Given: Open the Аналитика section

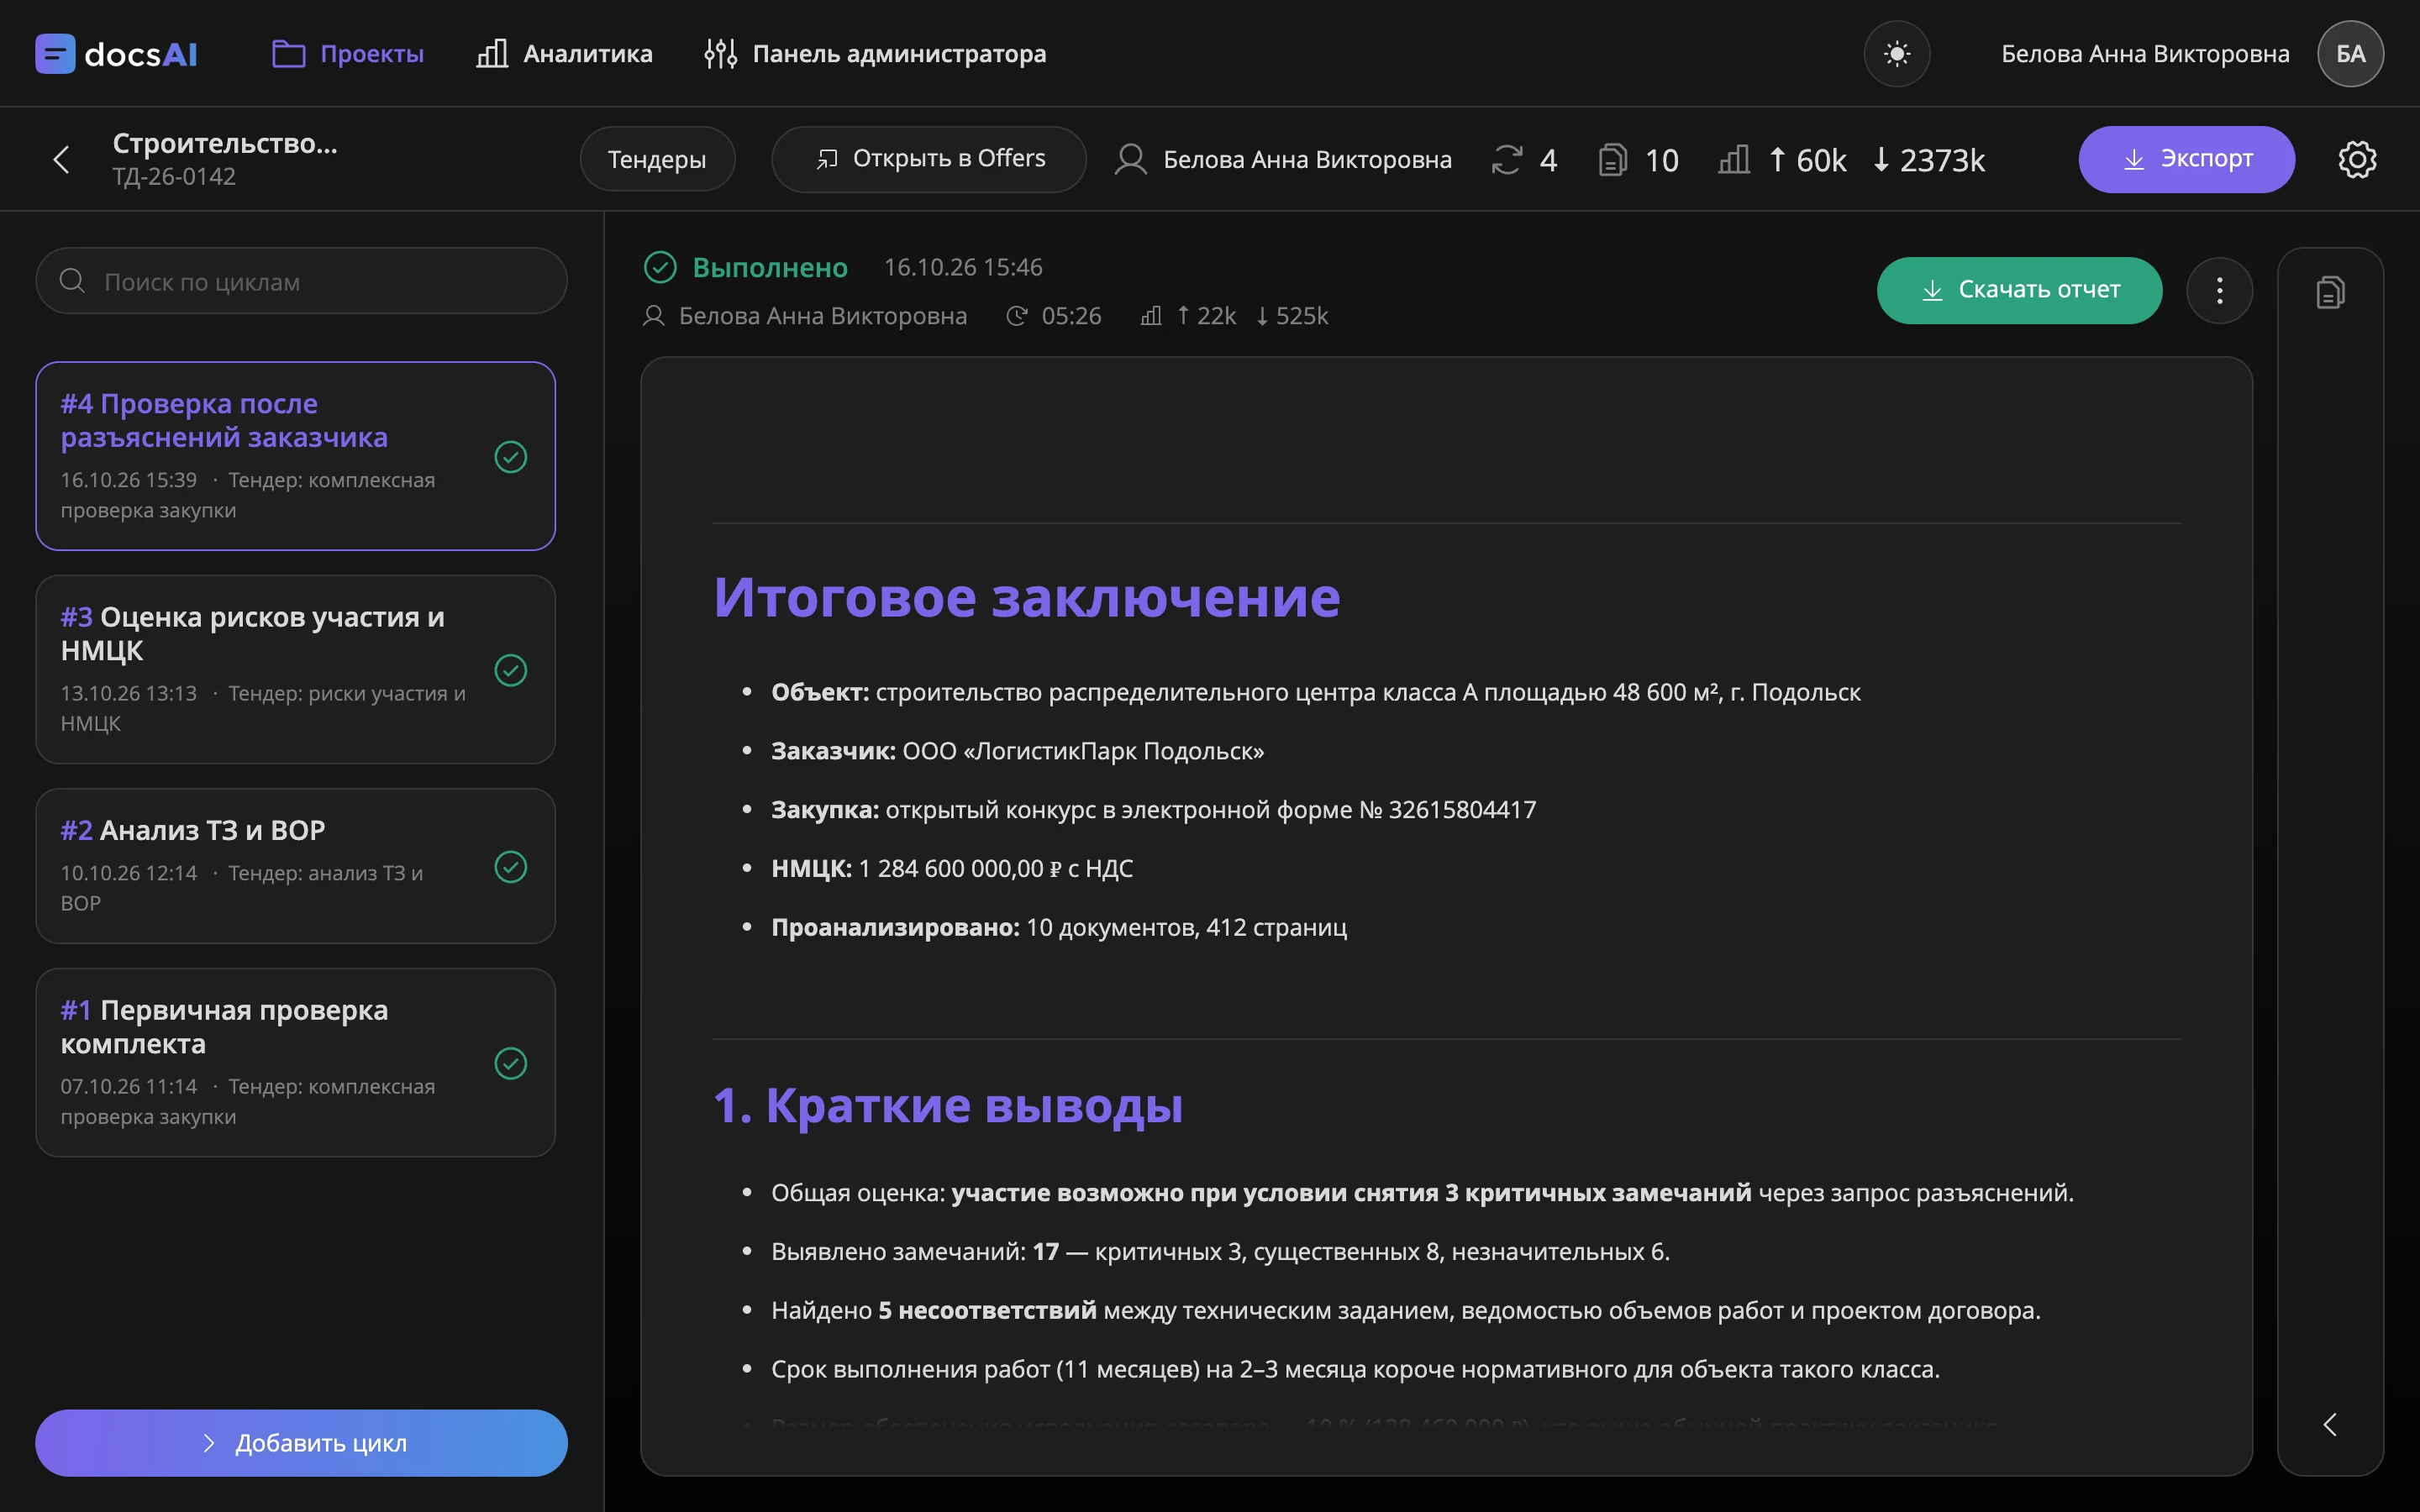Looking at the screenshot, I should pos(564,54).
